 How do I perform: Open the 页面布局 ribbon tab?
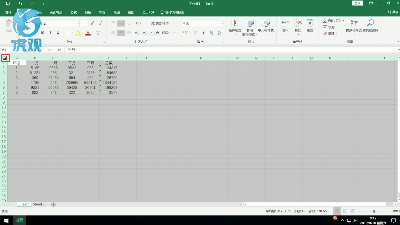pos(56,13)
